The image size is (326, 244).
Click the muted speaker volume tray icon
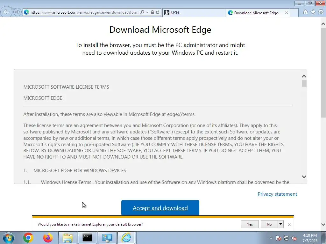tap(294, 238)
